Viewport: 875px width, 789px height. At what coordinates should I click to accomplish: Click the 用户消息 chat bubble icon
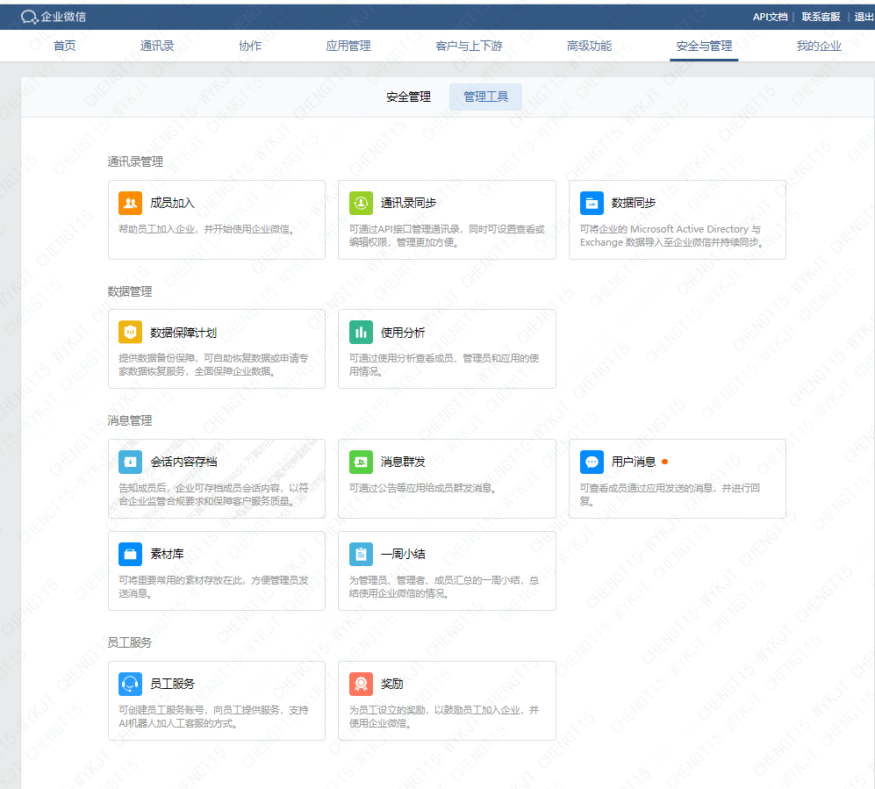coord(592,462)
